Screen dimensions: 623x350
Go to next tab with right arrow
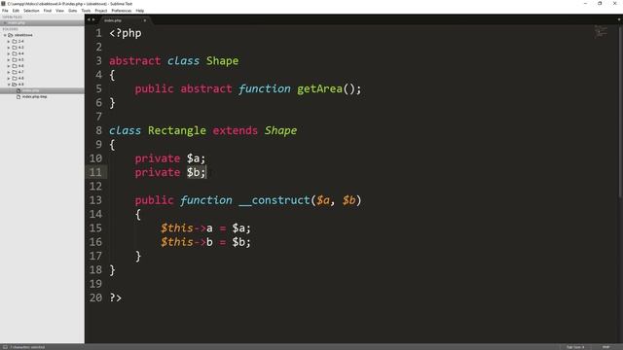coord(93,19)
